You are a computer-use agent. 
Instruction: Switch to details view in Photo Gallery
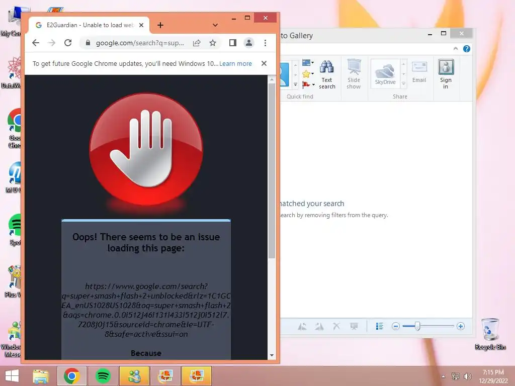tap(379, 326)
